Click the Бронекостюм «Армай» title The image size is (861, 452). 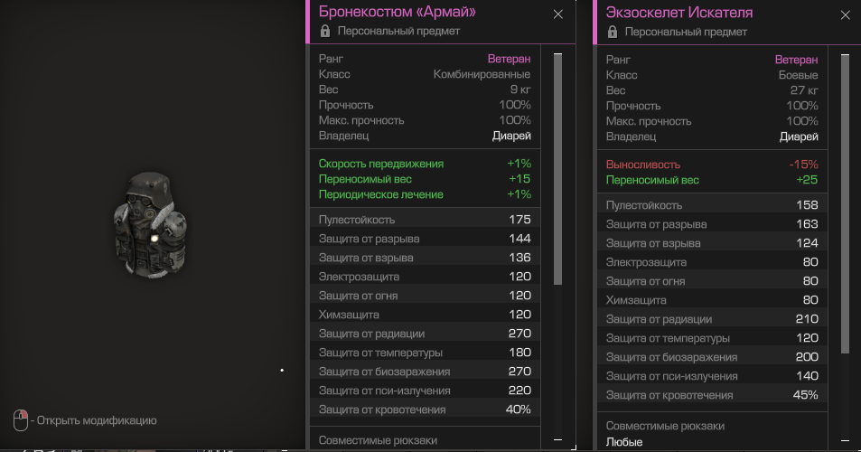pyautogui.click(x=398, y=13)
